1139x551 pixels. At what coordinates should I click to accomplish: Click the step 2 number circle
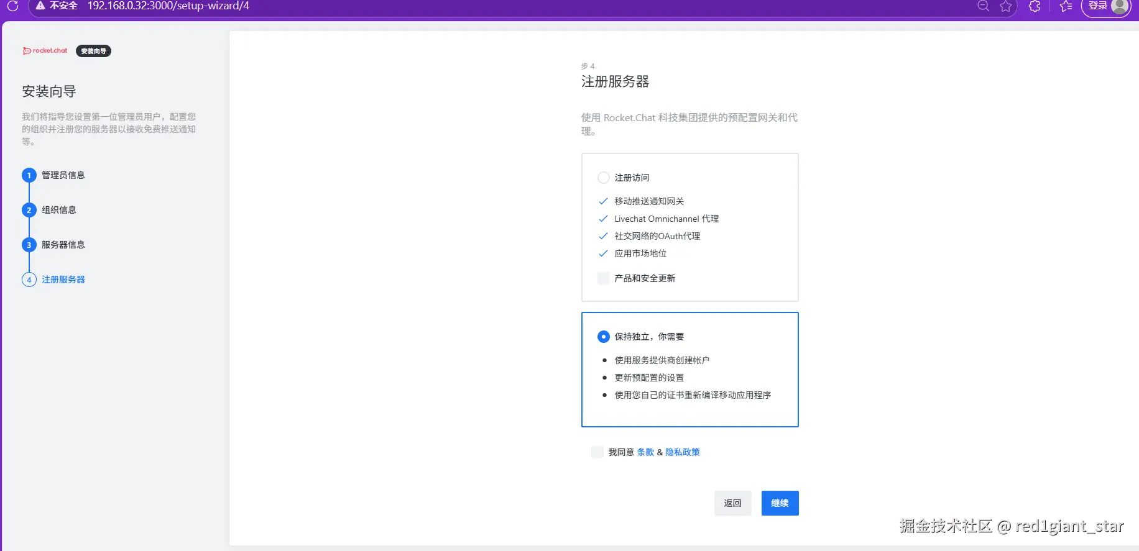pos(29,210)
